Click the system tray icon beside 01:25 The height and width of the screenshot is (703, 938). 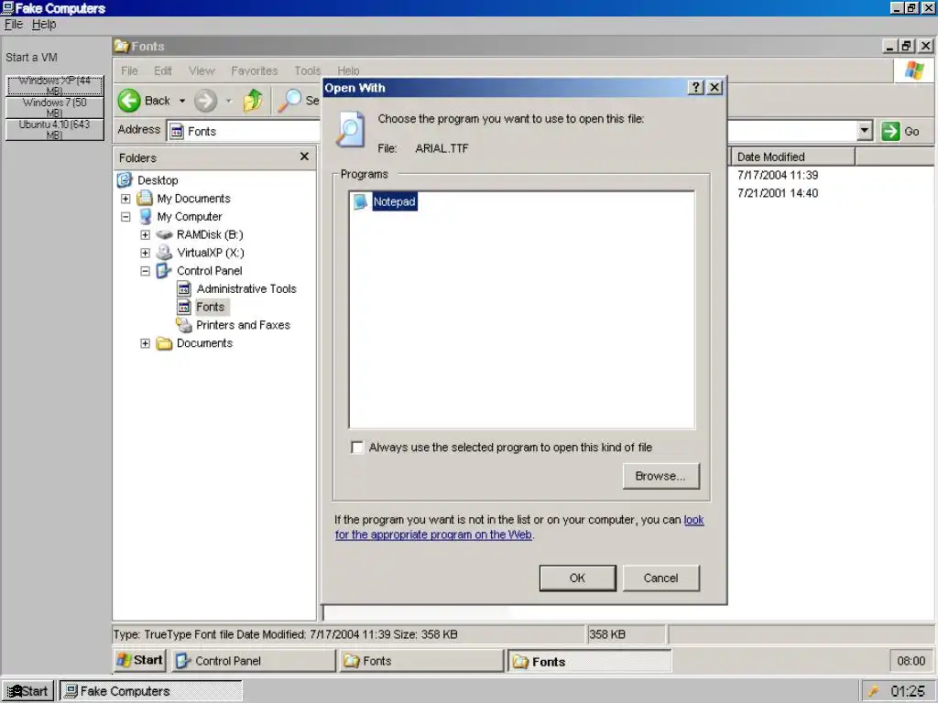873,692
